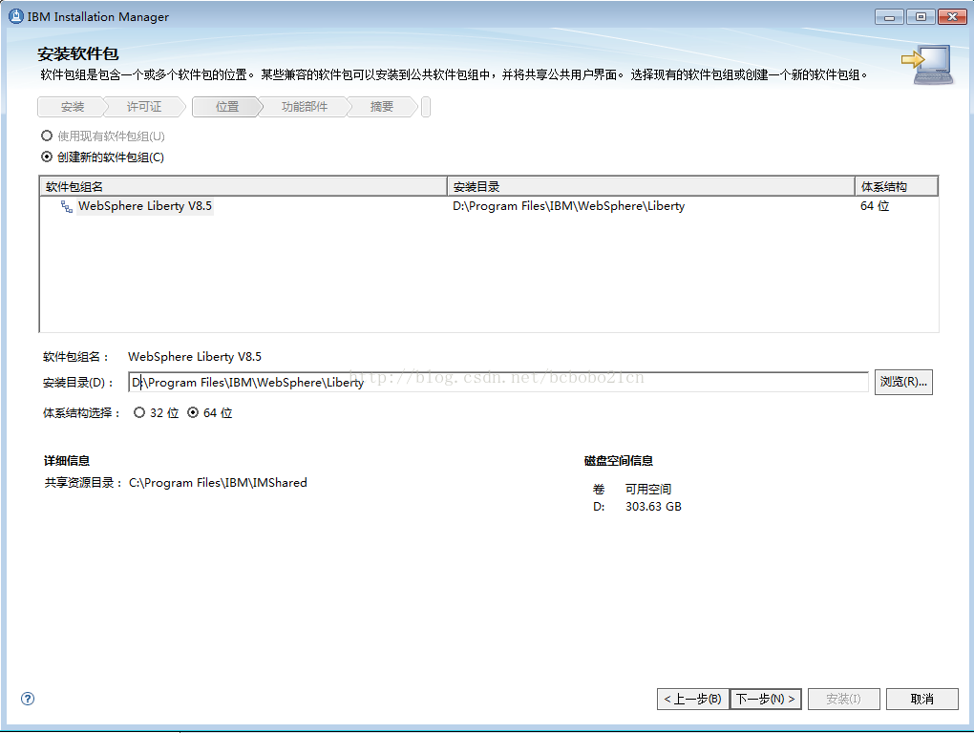Cancel the installation with 取消
Image resolution: width=974 pixels, height=733 pixels.
921,699
